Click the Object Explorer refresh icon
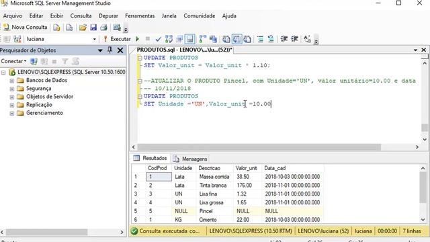The height and width of the screenshot is (242, 430). (x=75, y=61)
